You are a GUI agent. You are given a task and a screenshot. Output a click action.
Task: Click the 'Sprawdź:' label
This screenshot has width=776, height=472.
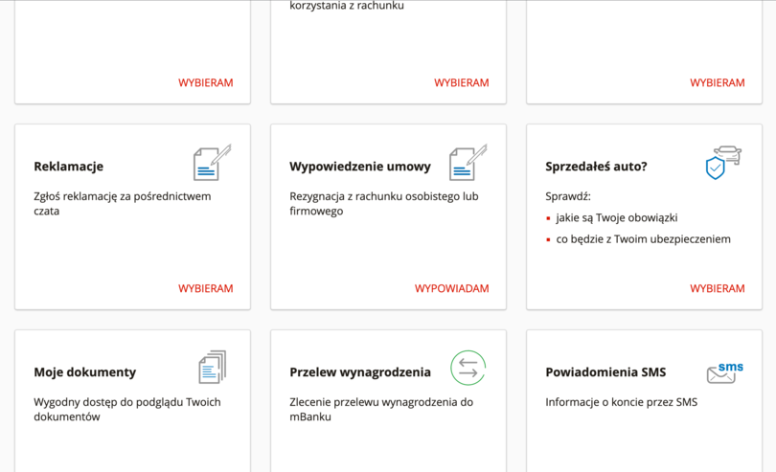click(x=568, y=196)
